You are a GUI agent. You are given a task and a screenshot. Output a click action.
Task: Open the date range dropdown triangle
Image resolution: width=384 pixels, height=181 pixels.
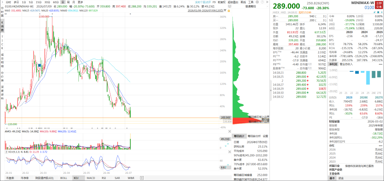[x=225, y=10]
